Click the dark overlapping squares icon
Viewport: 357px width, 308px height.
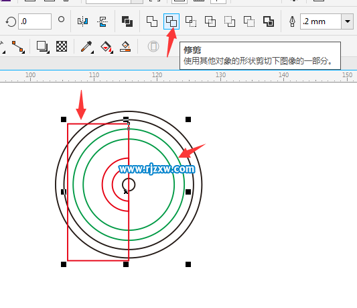point(127,21)
